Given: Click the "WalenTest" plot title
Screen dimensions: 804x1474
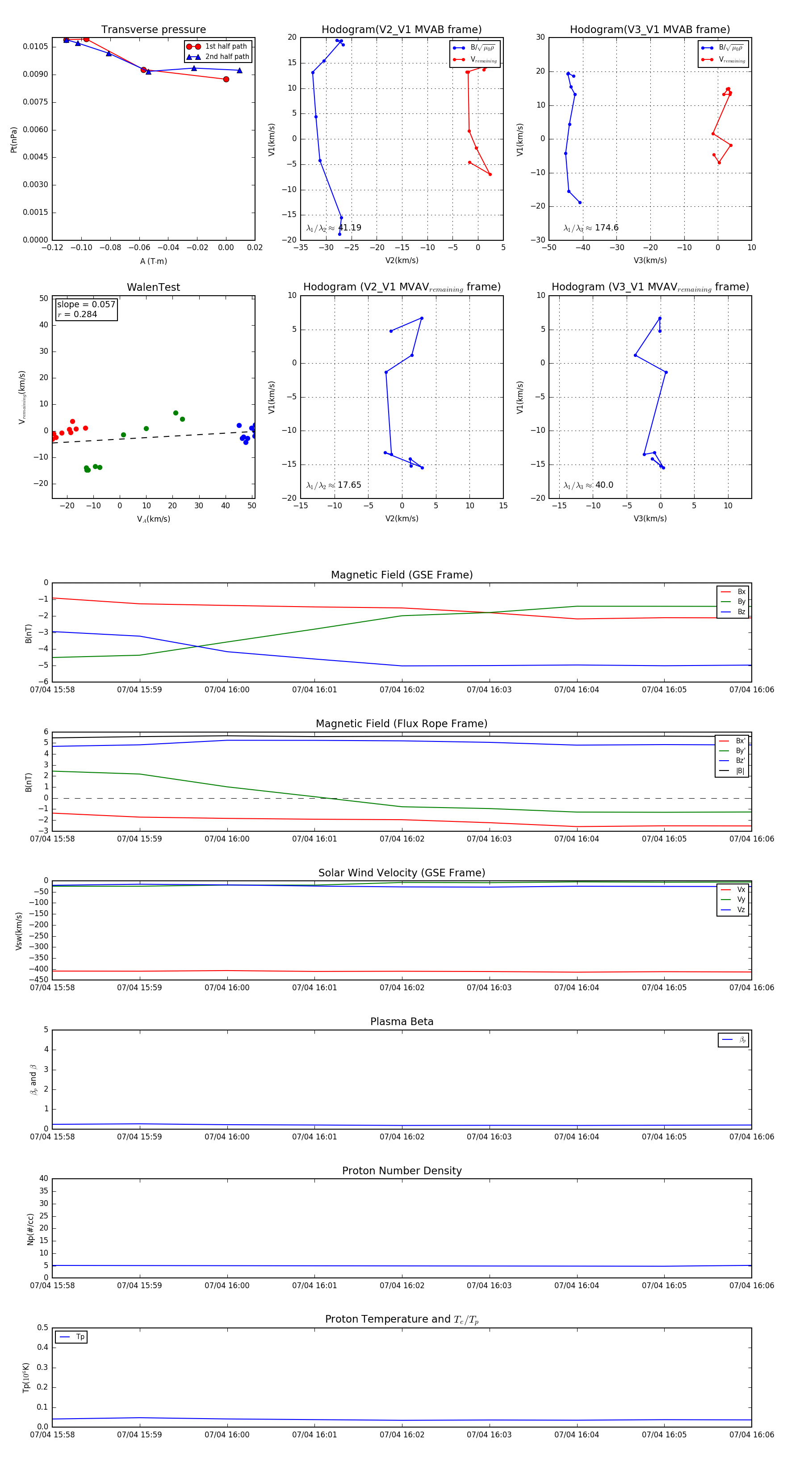Looking at the screenshot, I should 153,287.
